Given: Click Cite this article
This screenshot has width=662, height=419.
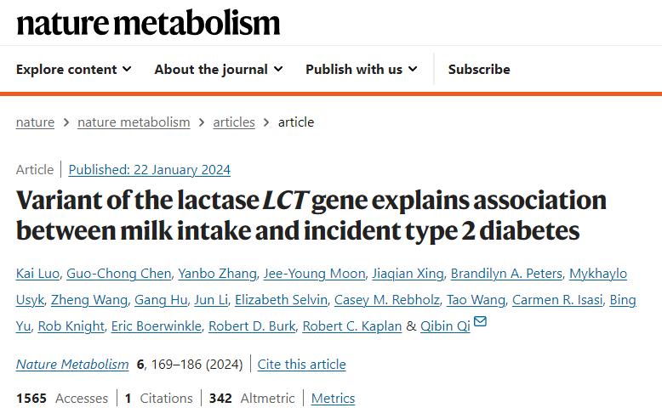Looking at the screenshot, I should point(301,365).
